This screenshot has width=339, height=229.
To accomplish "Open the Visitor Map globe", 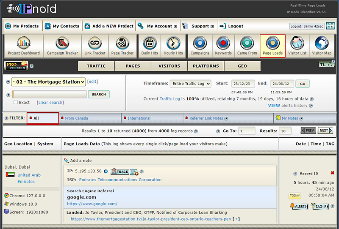I will 322,46.
